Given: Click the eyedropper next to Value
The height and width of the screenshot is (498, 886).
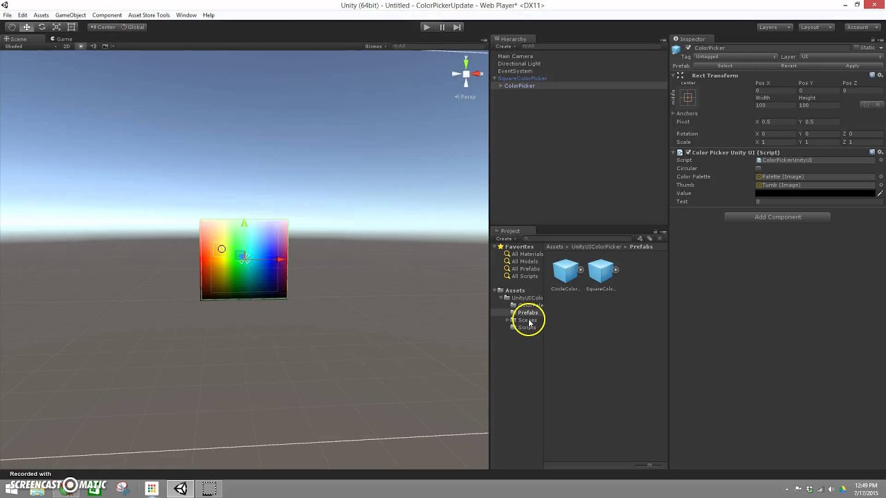Looking at the screenshot, I should (x=880, y=193).
